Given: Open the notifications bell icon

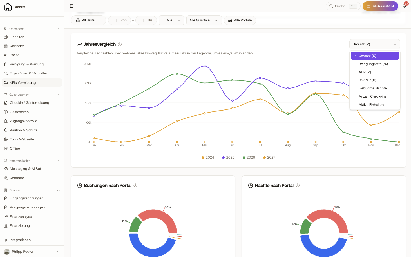Looking at the screenshot, I should 404,6.
